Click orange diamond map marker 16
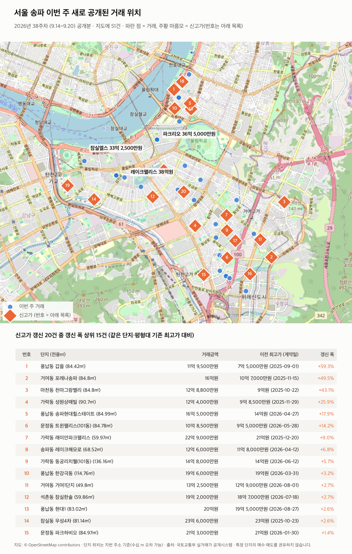 [250, 274]
